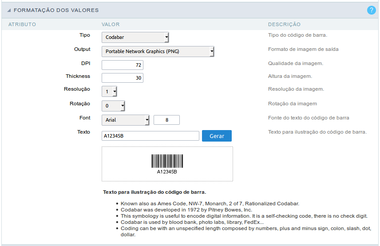
Task: Click the description 'Altura da imagem.'
Action: 290,77
